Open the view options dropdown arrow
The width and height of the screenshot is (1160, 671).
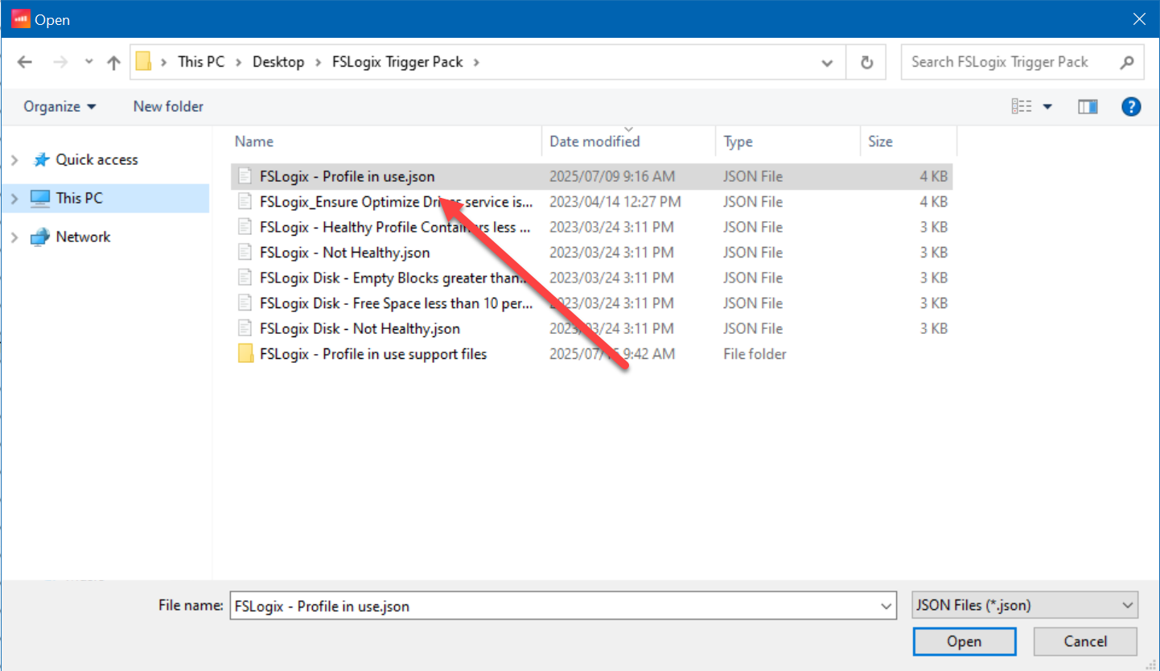click(x=1047, y=106)
